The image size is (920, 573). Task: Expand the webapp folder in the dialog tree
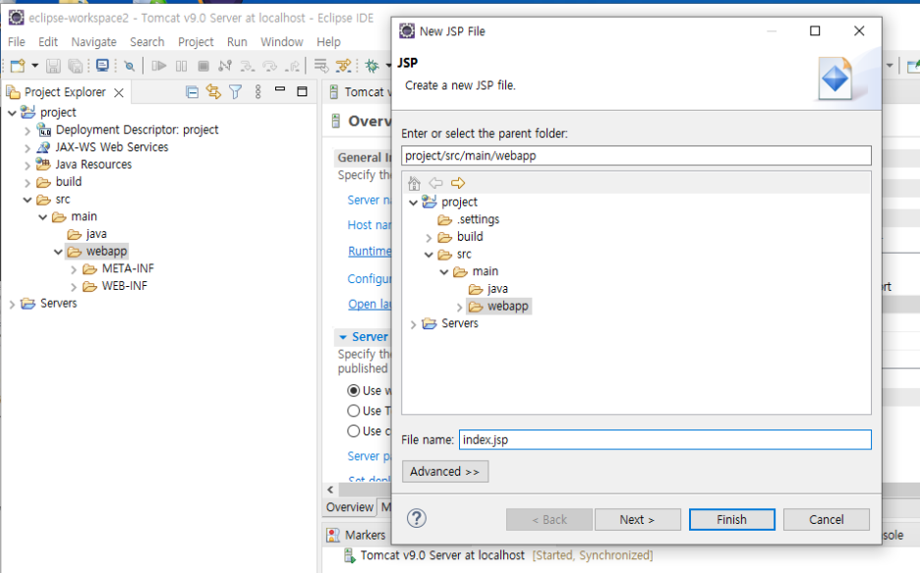click(x=459, y=307)
